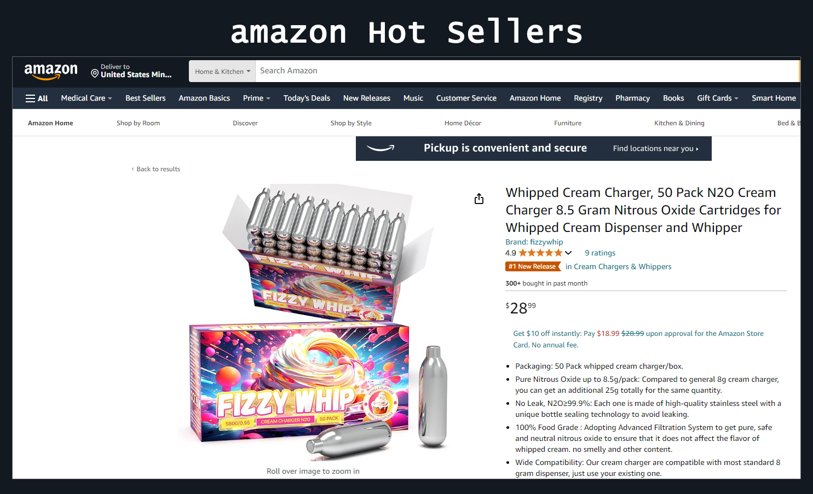
Task: Click the Amazon logo
Action: coord(51,71)
